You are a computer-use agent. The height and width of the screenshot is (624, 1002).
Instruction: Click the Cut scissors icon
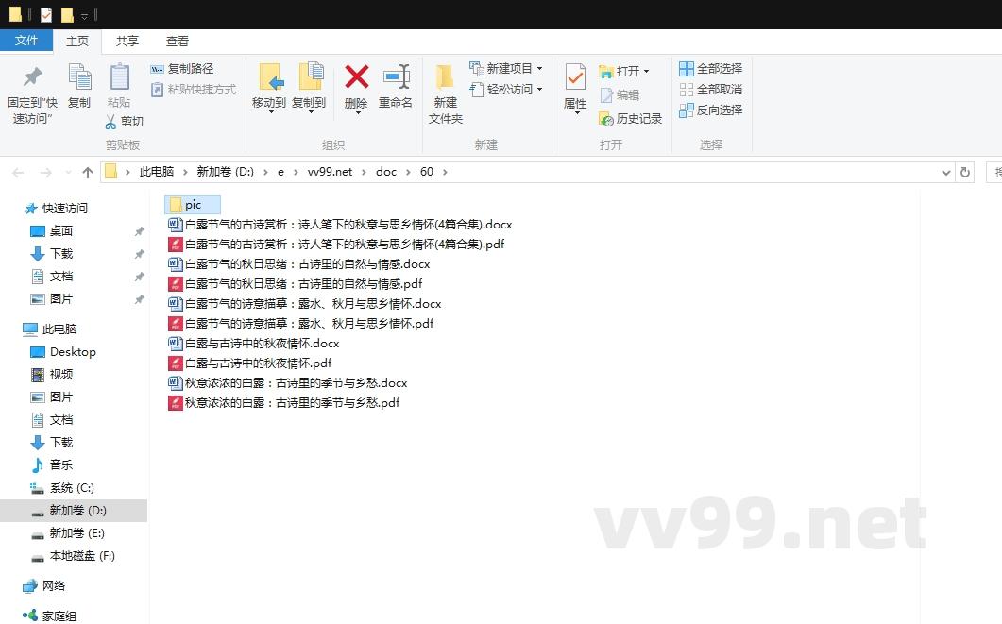(x=111, y=122)
